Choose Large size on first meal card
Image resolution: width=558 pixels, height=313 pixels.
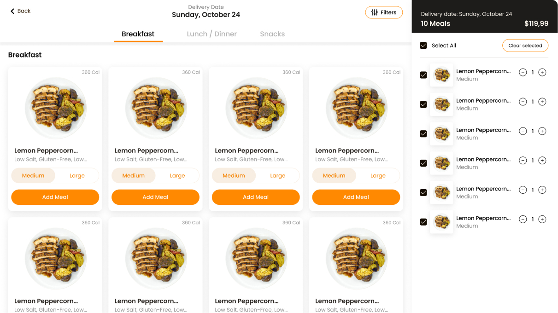[x=77, y=175]
